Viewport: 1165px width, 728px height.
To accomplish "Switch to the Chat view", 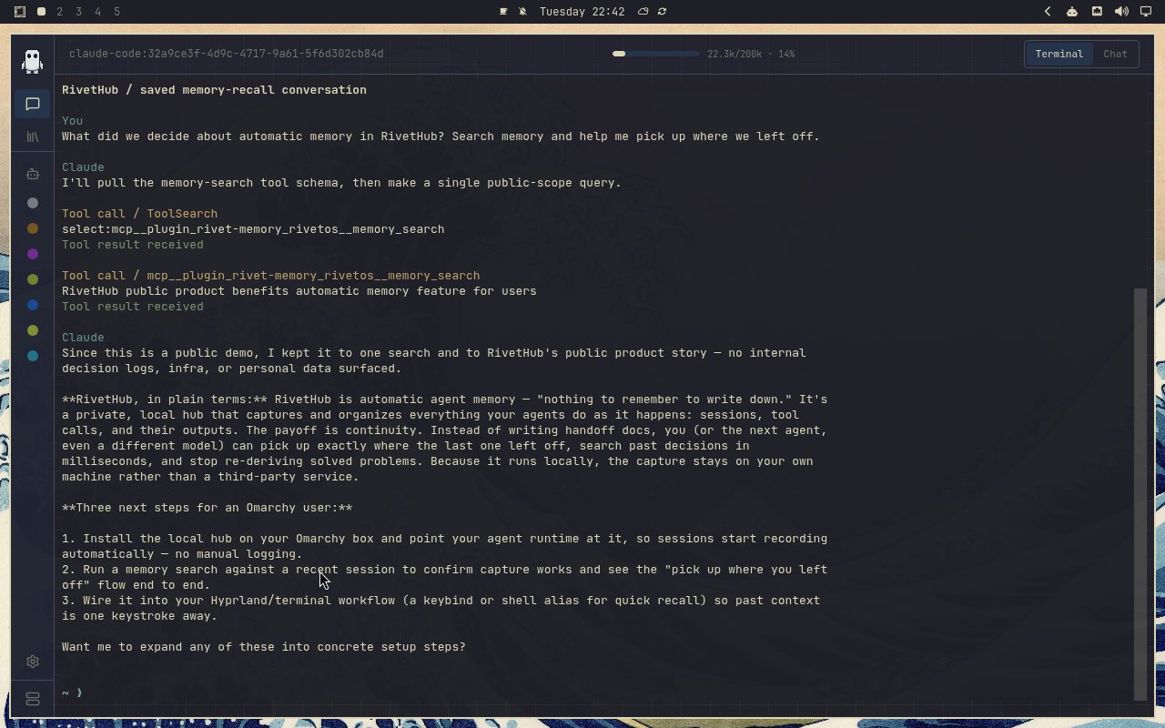I will point(1115,54).
